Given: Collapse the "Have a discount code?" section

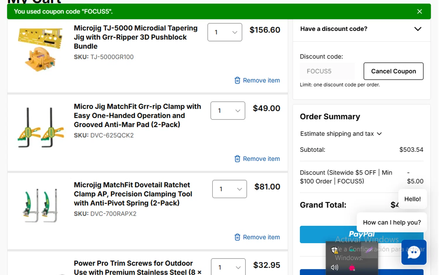Looking at the screenshot, I should click(418, 29).
